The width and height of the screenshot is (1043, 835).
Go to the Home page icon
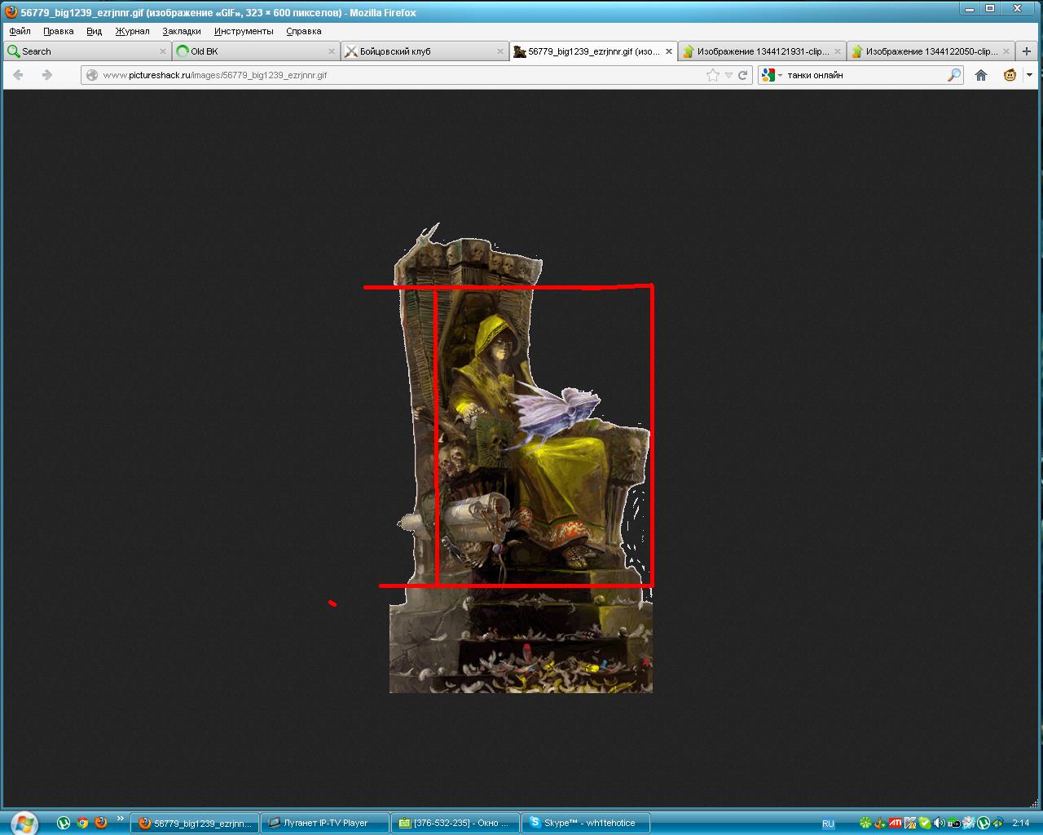click(x=981, y=75)
